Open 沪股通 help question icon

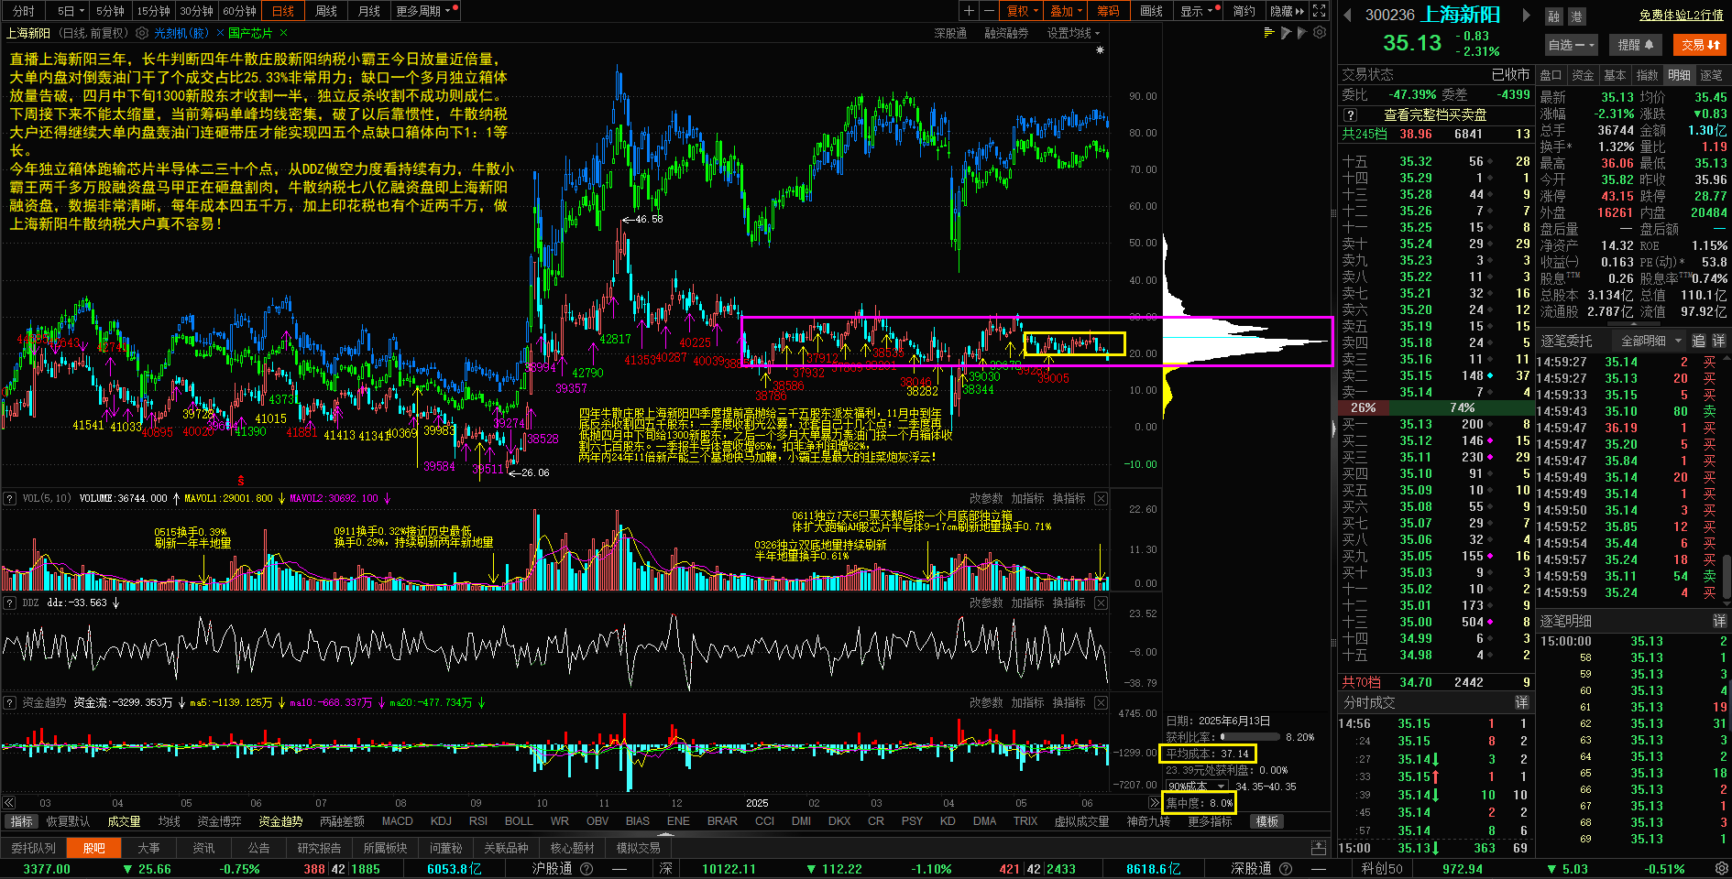pyautogui.click(x=586, y=869)
